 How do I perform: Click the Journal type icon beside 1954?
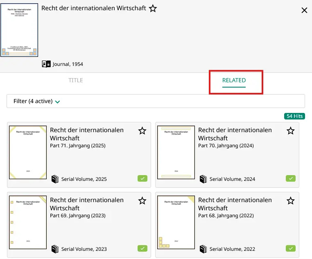click(x=46, y=64)
